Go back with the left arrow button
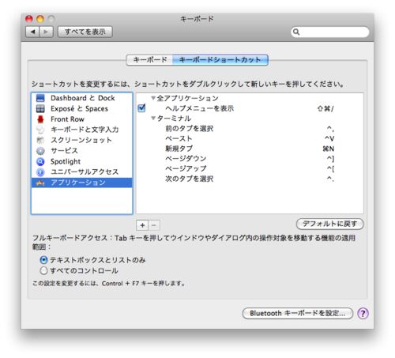 [x=32, y=32]
